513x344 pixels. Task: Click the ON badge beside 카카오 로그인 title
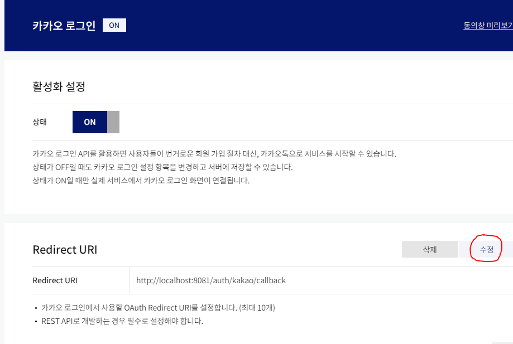[x=114, y=25]
